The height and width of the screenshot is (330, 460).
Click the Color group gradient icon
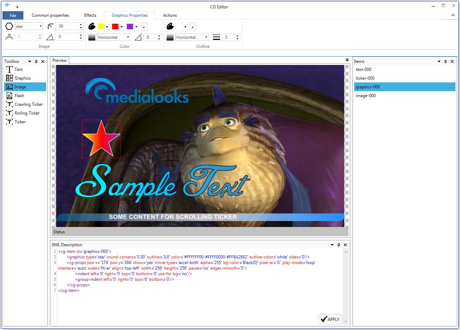pyautogui.click(x=92, y=37)
